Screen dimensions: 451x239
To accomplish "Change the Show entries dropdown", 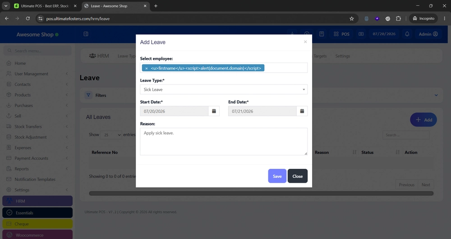I will [111, 135].
